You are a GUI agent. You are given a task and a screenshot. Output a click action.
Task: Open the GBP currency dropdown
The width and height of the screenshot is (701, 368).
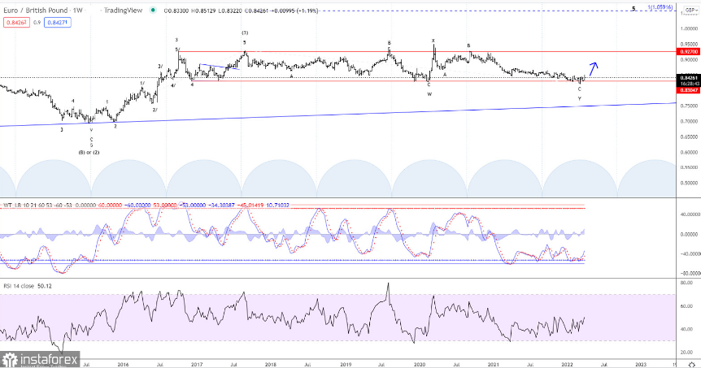coord(691,10)
